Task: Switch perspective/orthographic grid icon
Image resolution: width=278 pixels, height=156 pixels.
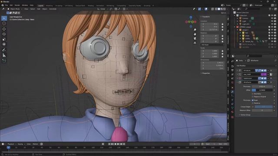Action: coord(195,43)
